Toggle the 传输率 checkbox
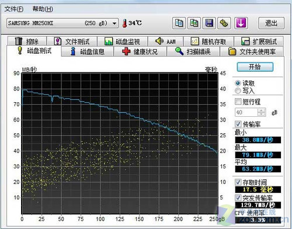The image size is (292, 229). click(238, 124)
